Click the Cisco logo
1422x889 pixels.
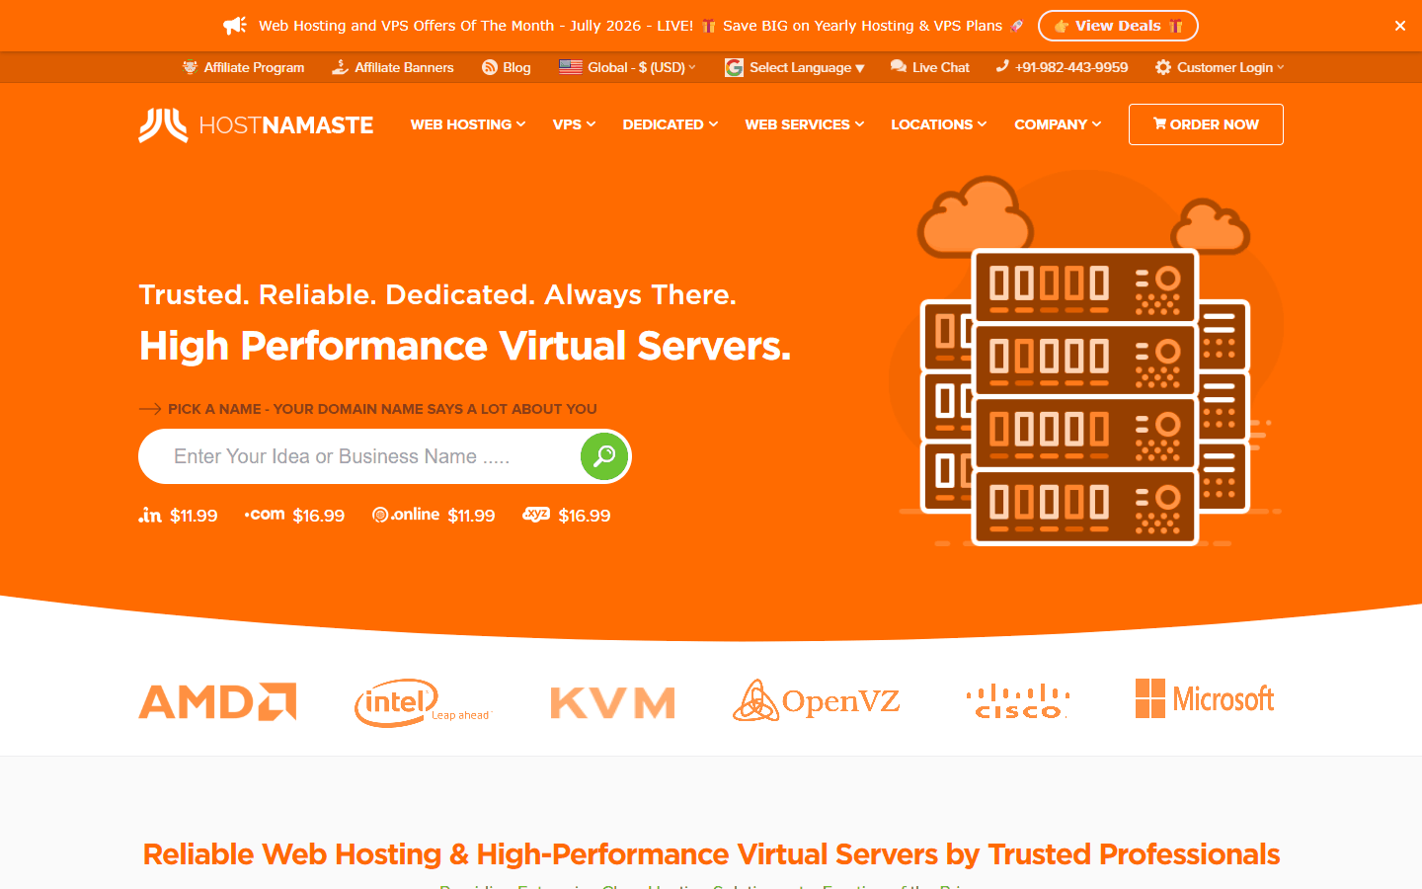click(1018, 701)
